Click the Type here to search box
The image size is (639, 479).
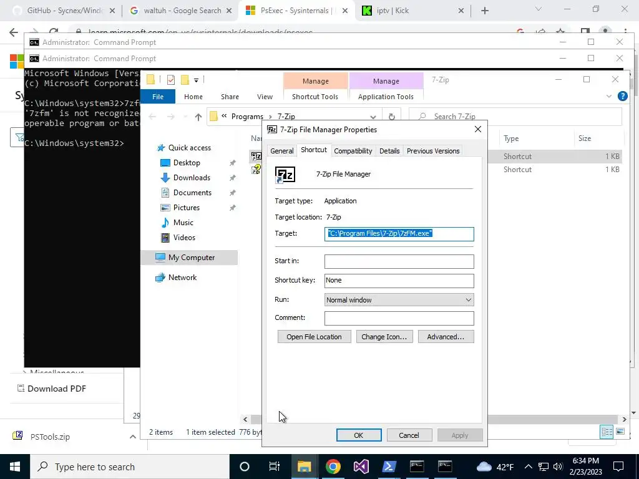[x=130, y=467]
